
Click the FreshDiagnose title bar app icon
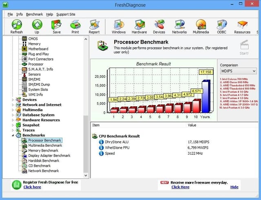tap(5, 5)
